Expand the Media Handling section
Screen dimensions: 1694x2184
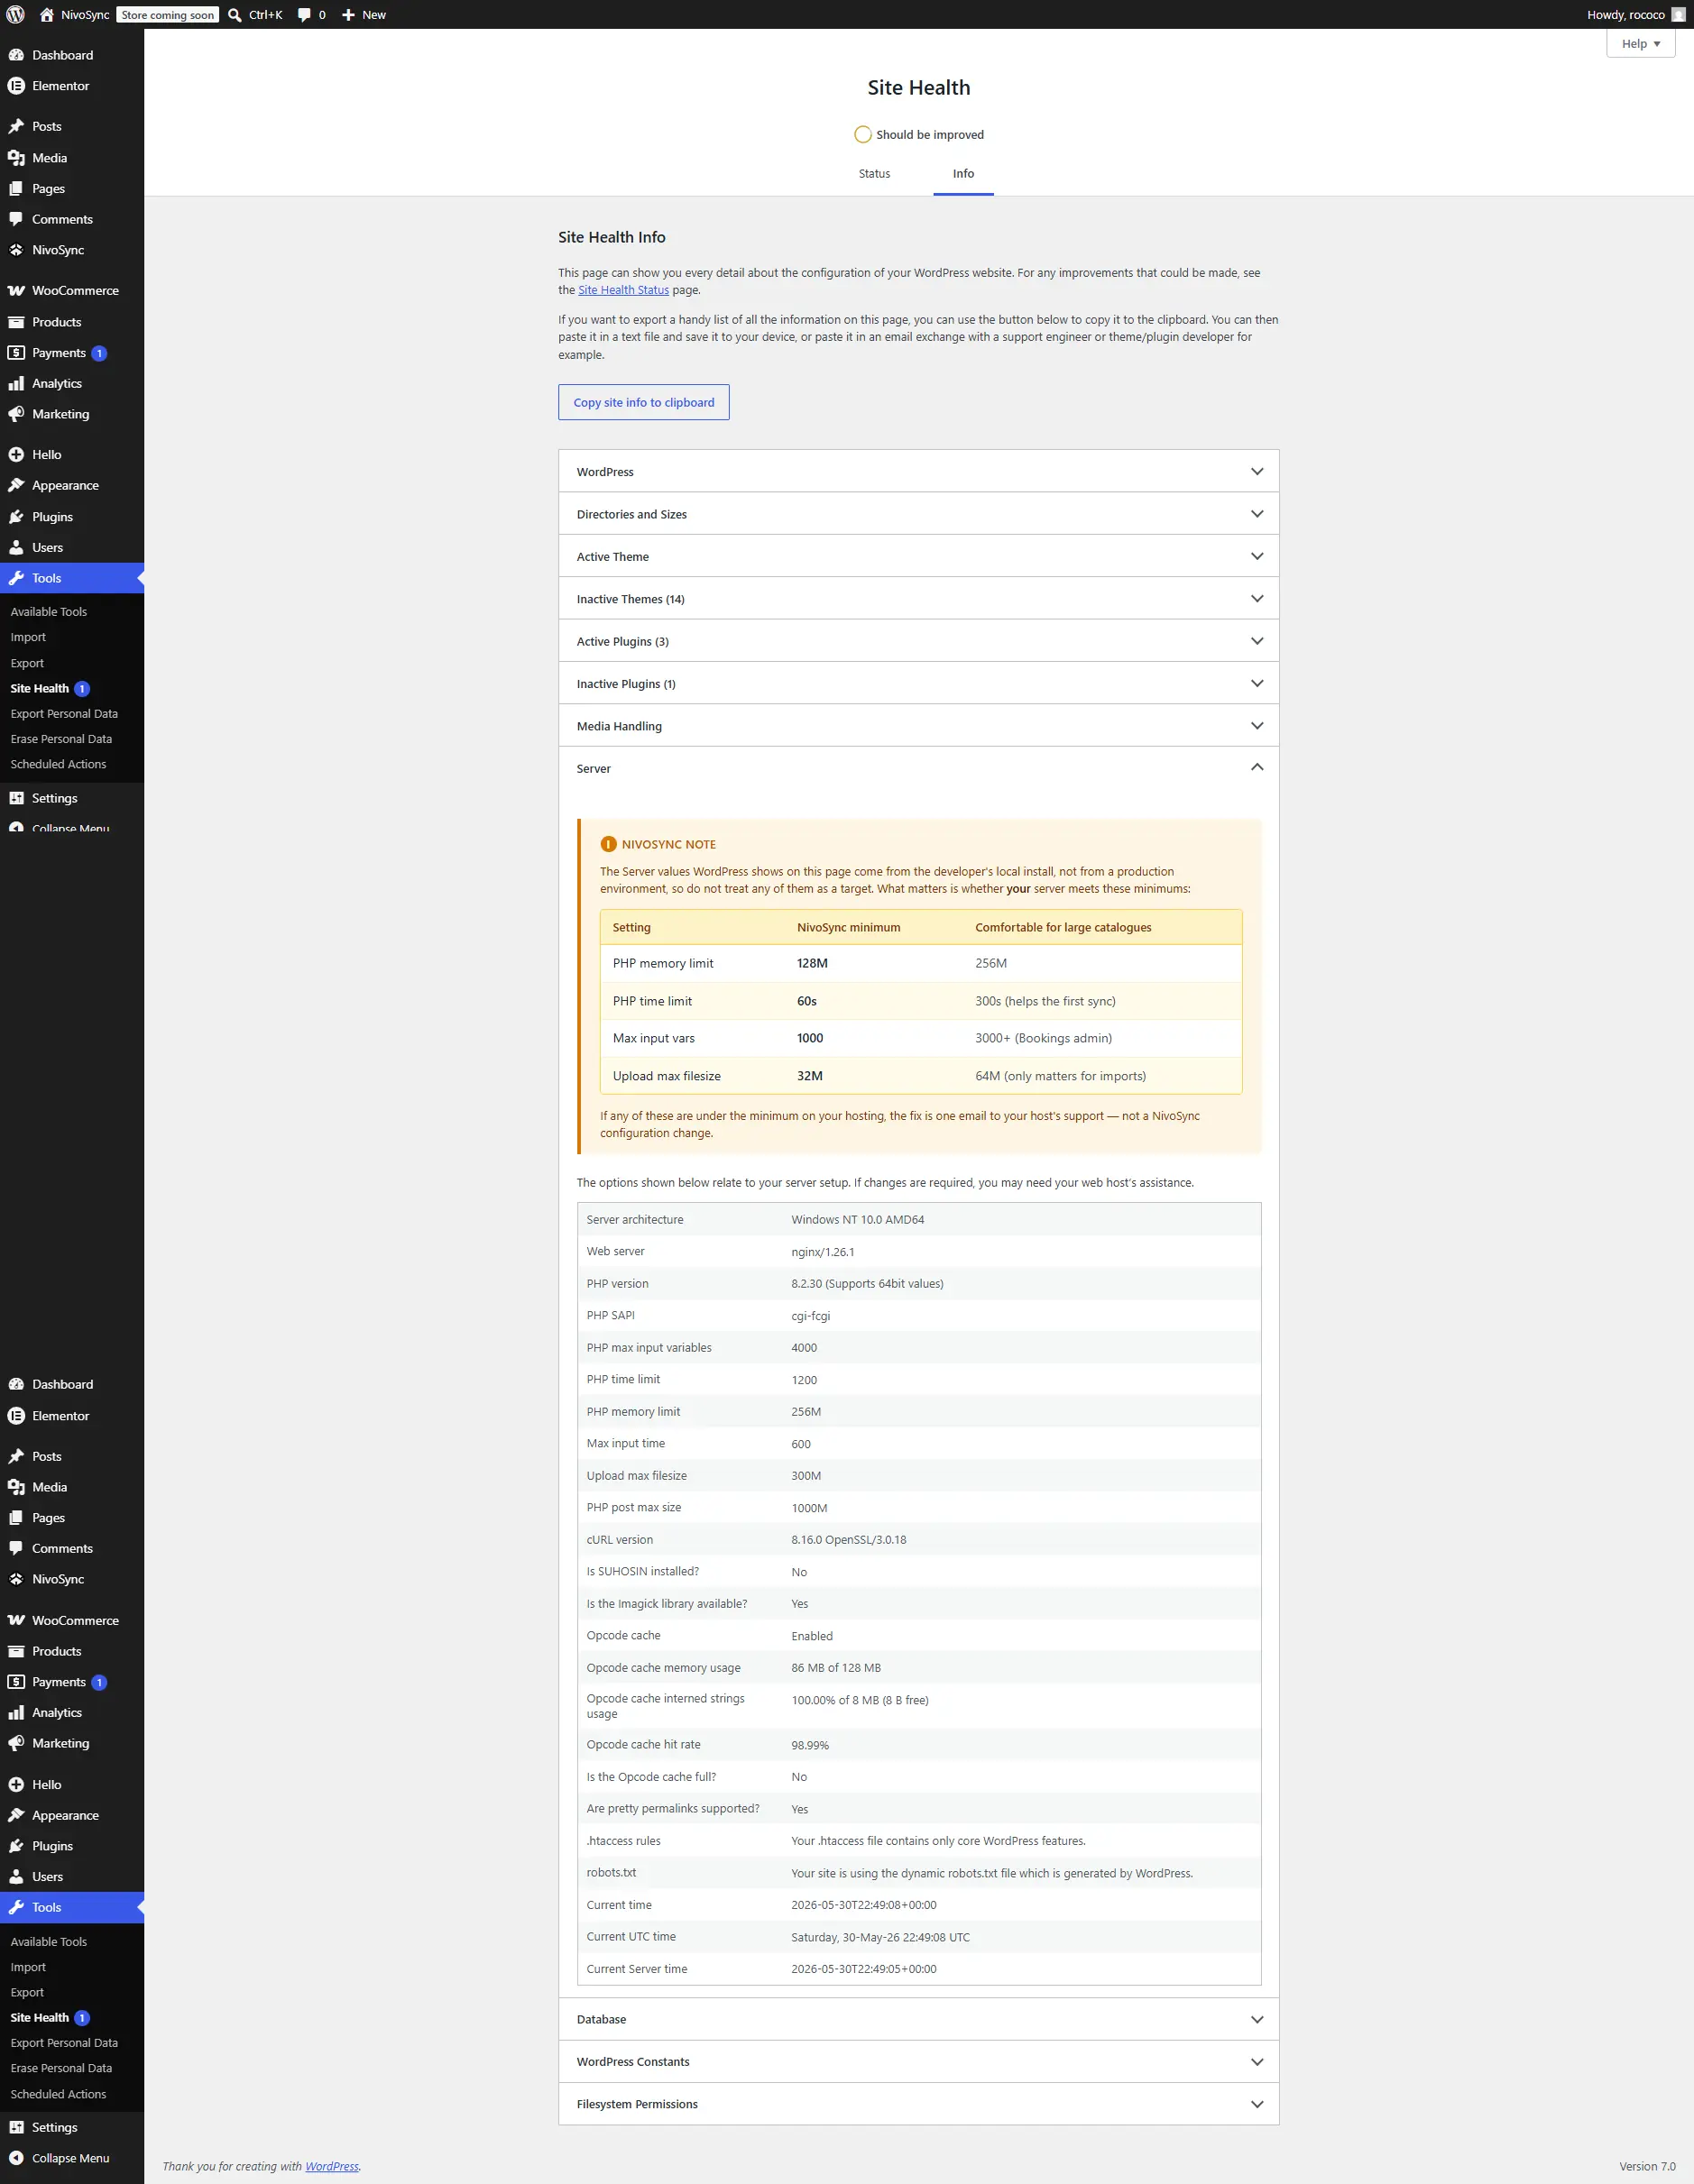(918, 726)
